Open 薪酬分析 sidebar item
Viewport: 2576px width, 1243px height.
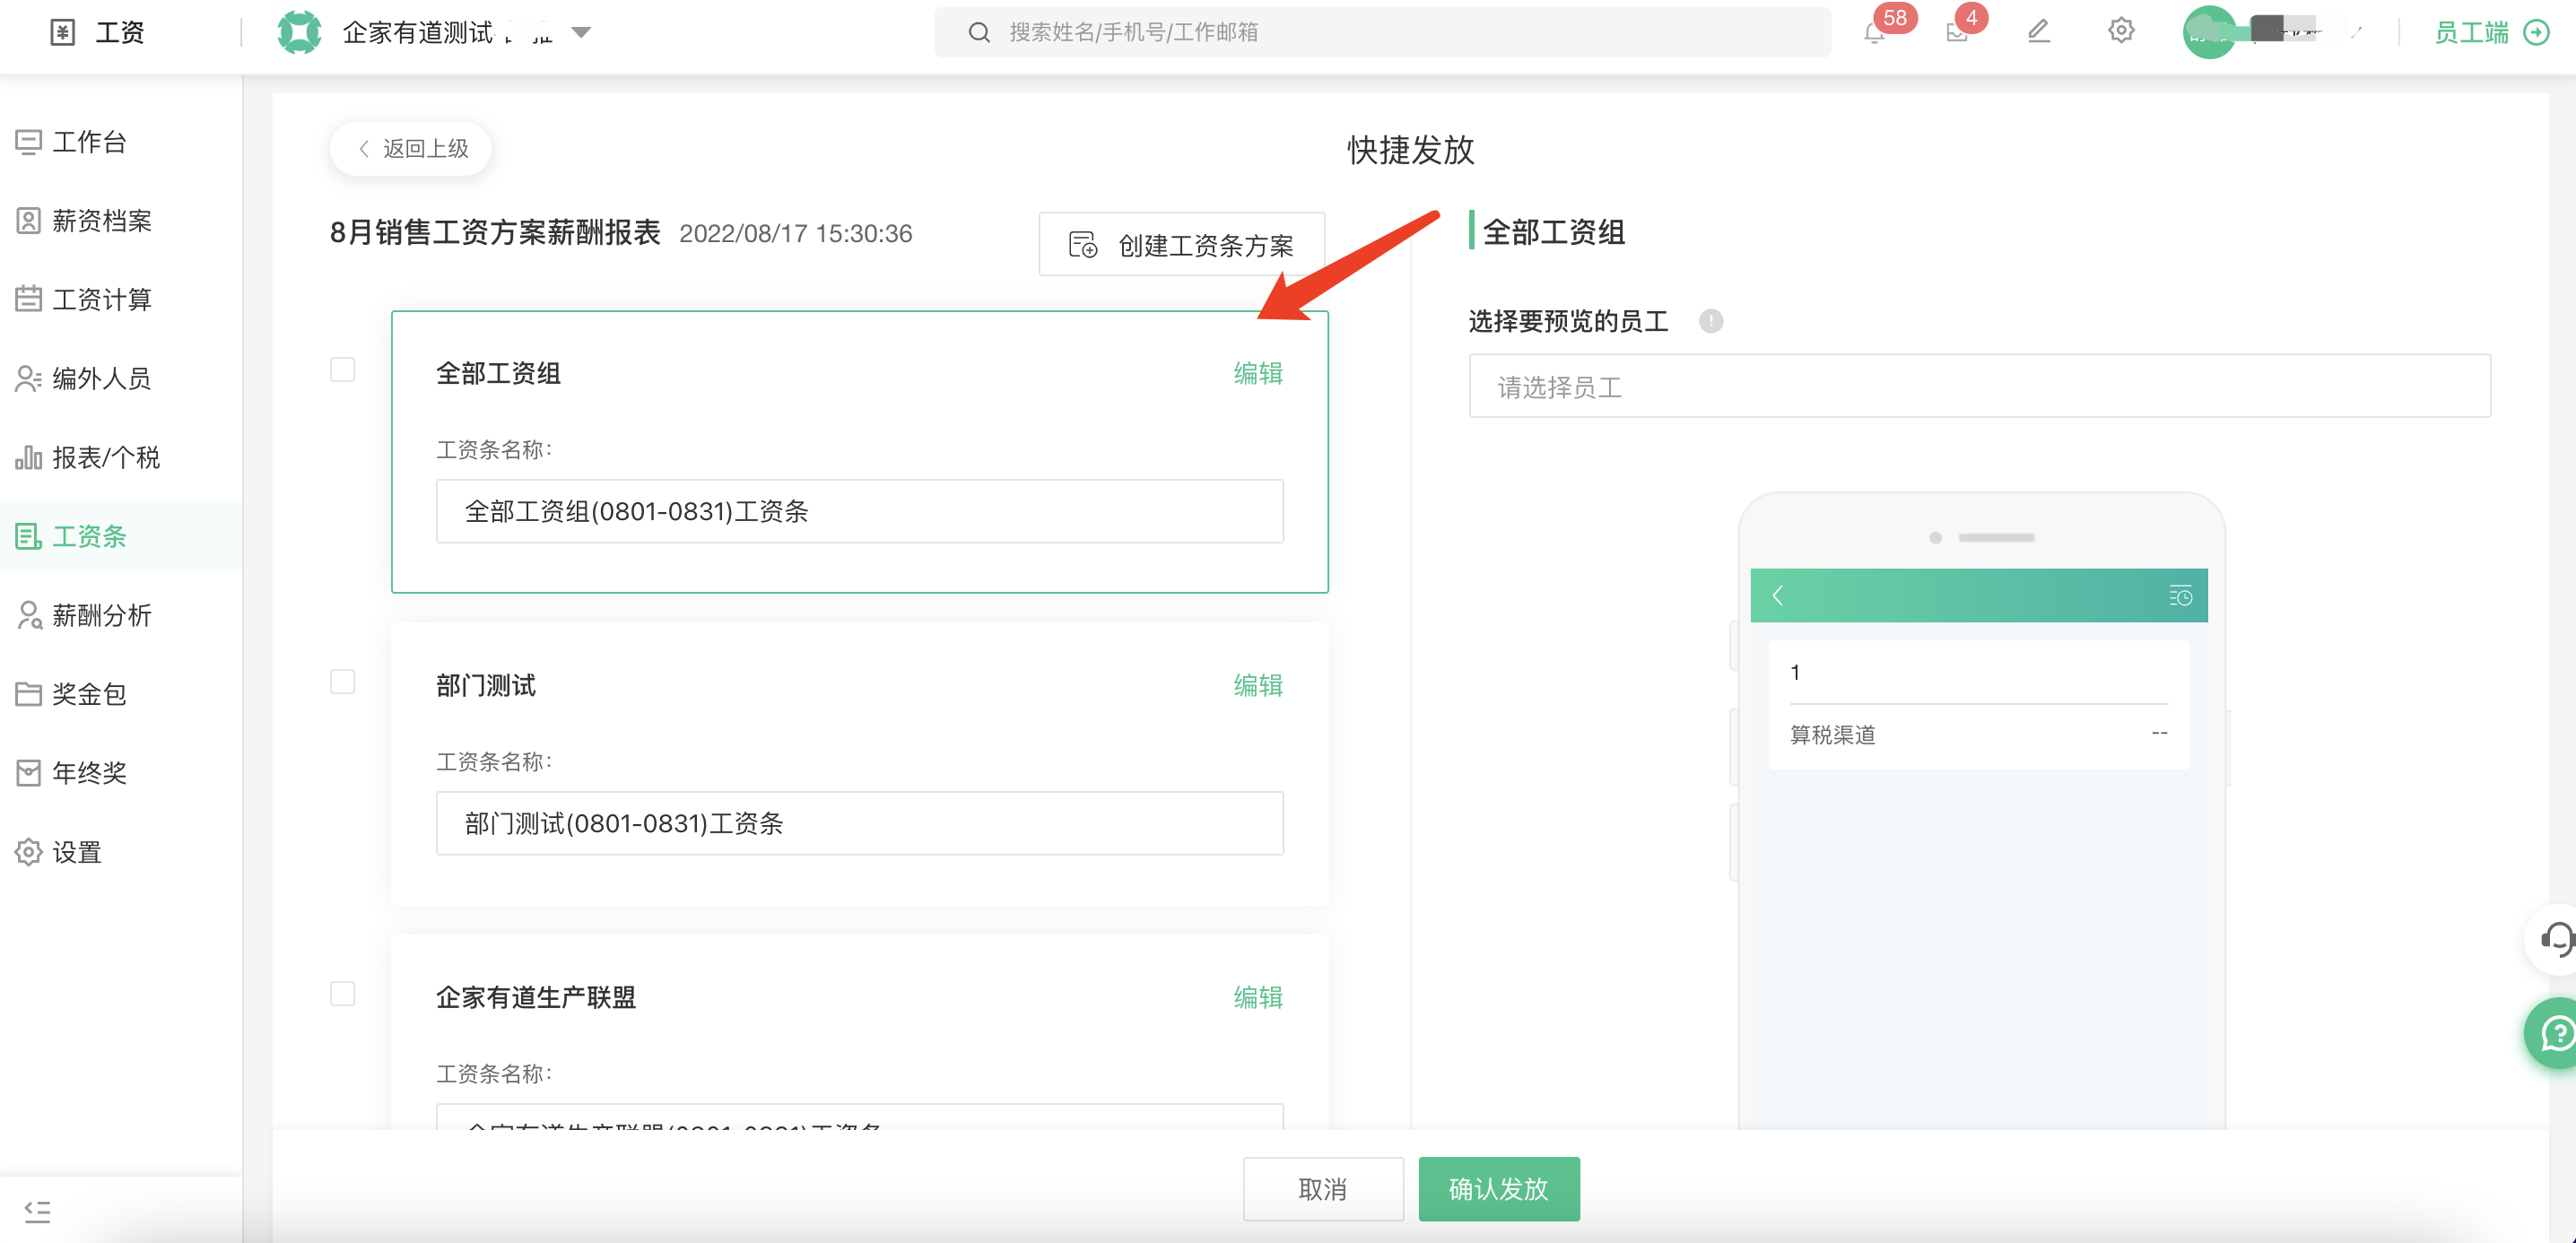(120, 615)
